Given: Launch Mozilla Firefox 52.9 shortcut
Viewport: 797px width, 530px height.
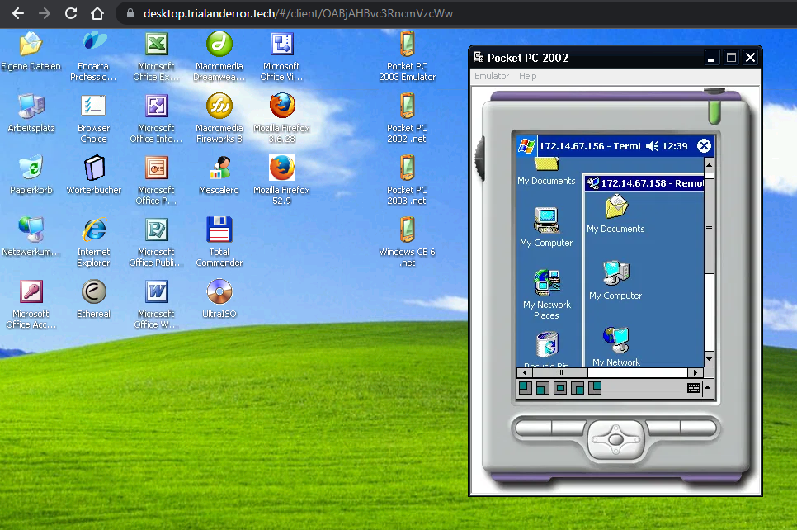Looking at the screenshot, I should [281, 181].
